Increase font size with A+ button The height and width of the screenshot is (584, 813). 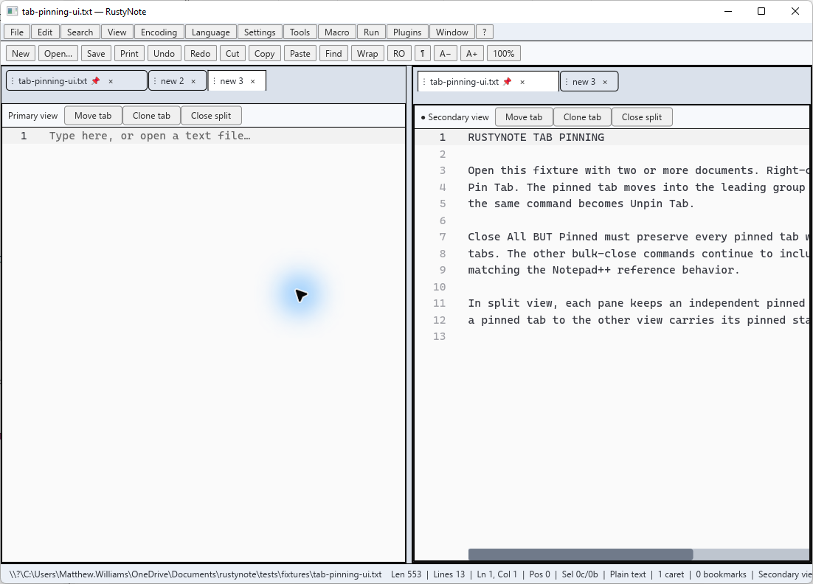coord(472,53)
